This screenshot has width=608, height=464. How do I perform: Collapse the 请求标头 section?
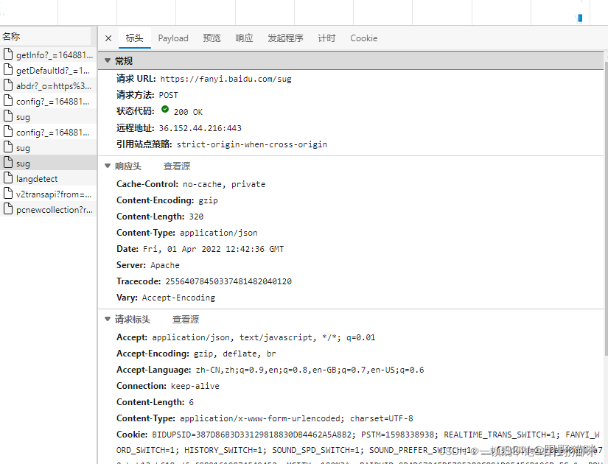[108, 319]
